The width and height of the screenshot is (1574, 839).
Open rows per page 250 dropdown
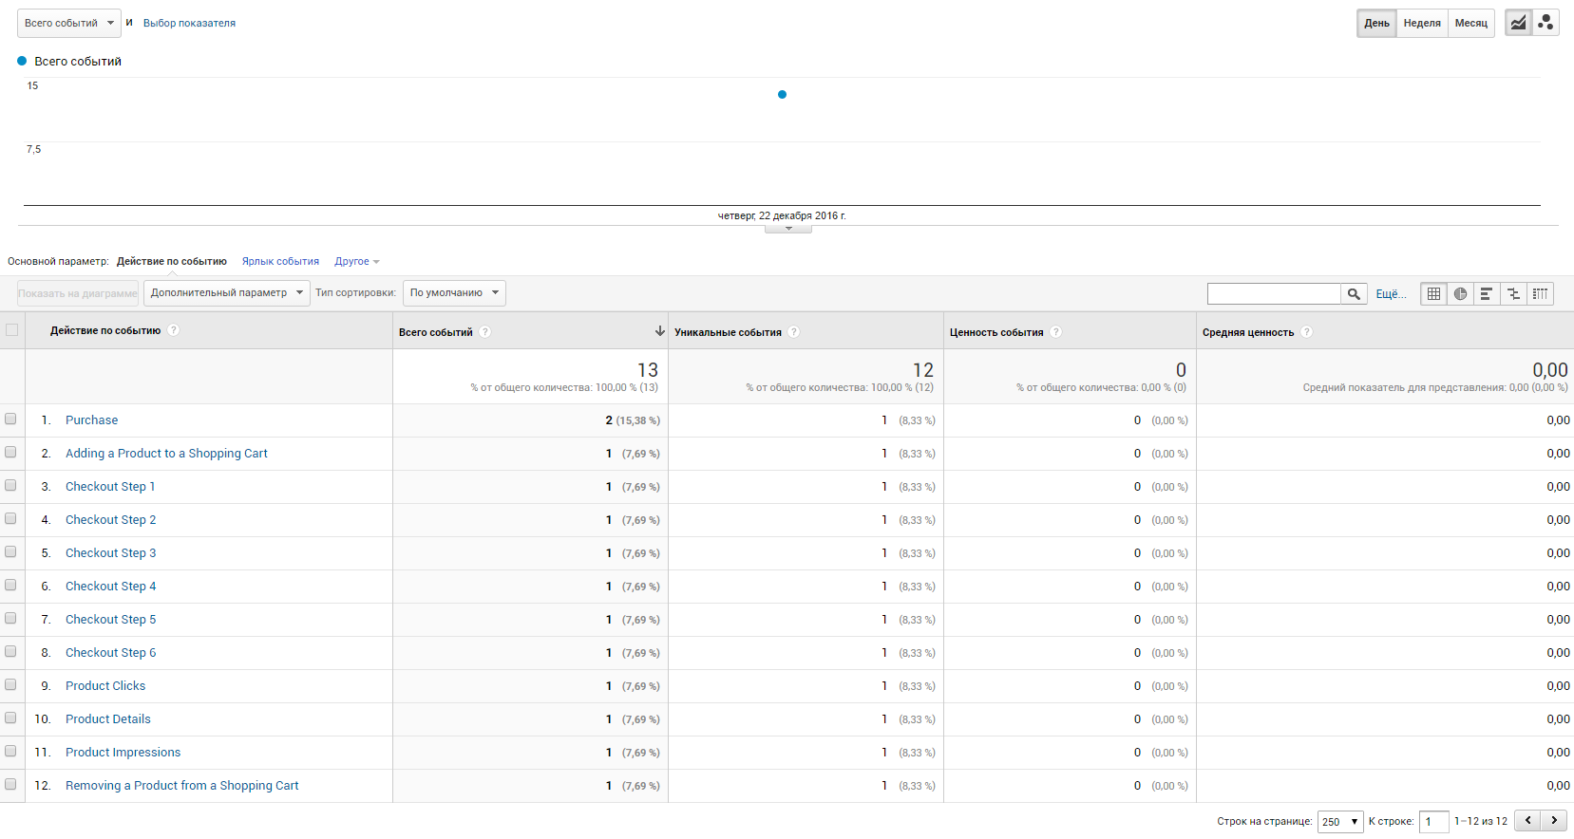click(1340, 822)
